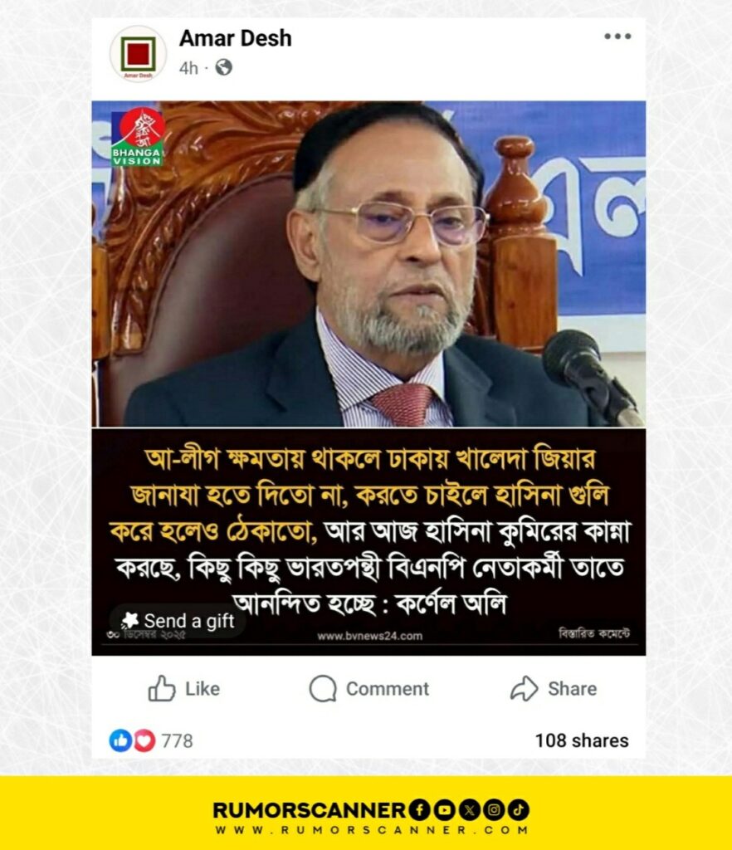Click the arrow Share icon
Image resolution: width=732 pixels, height=850 pixels.
click(x=524, y=688)
